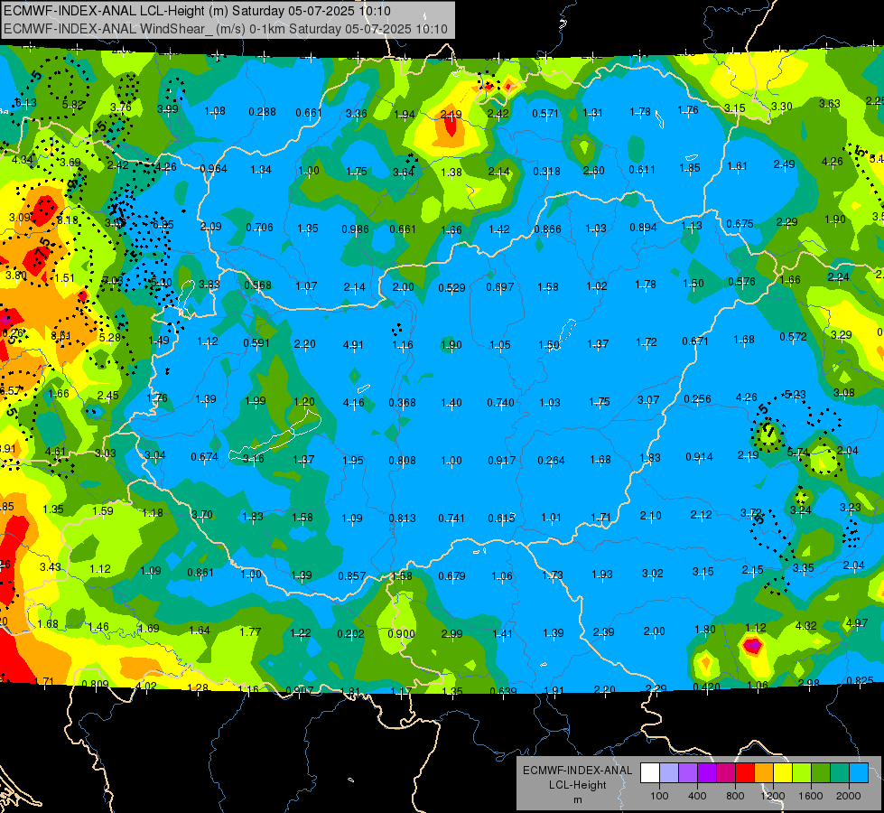Click the wind shear value 4.97
The width and height of the screenshot is (884, 813).
tap(857, 623)
